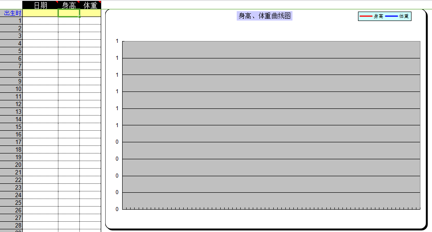Viewport: 432px width, 232px height.
Task: Select the 日期 cell in row 5
Action: 40,51
